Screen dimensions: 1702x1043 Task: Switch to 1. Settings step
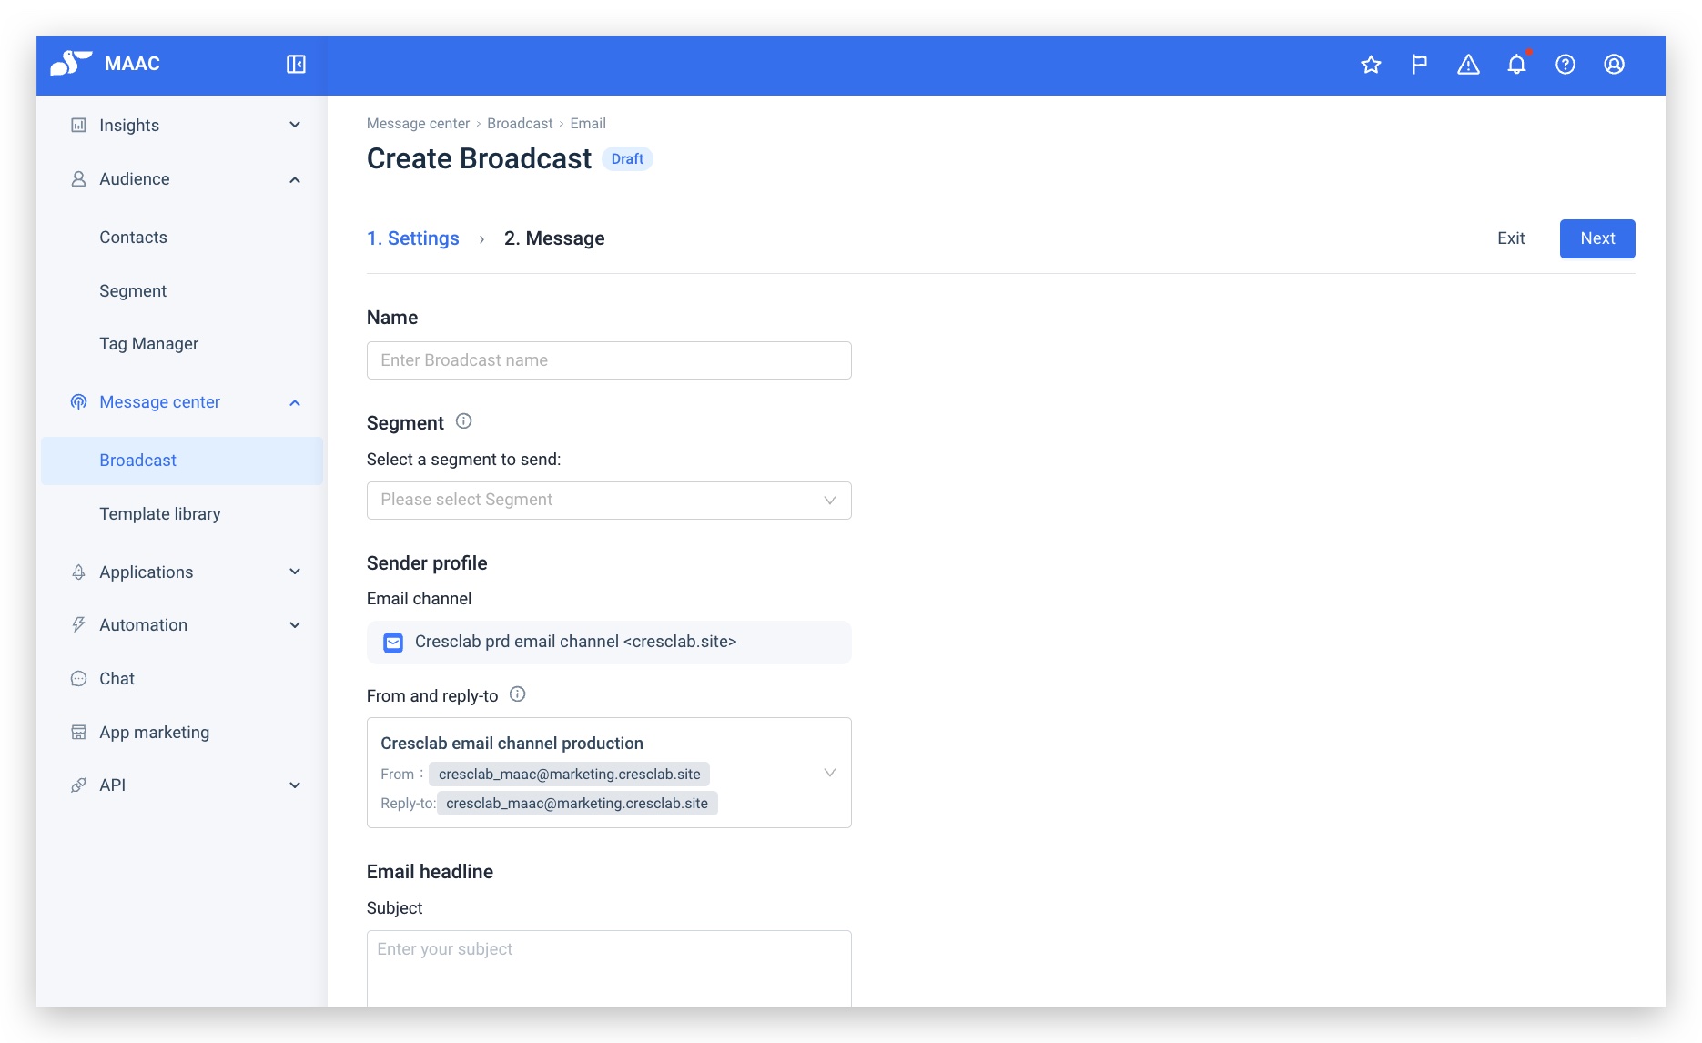[413, 238]
